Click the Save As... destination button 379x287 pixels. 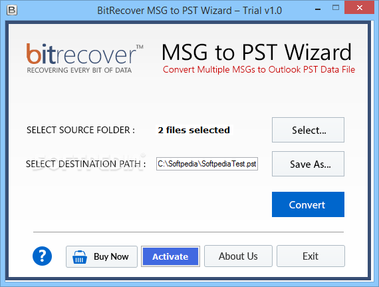click(308, 164)
